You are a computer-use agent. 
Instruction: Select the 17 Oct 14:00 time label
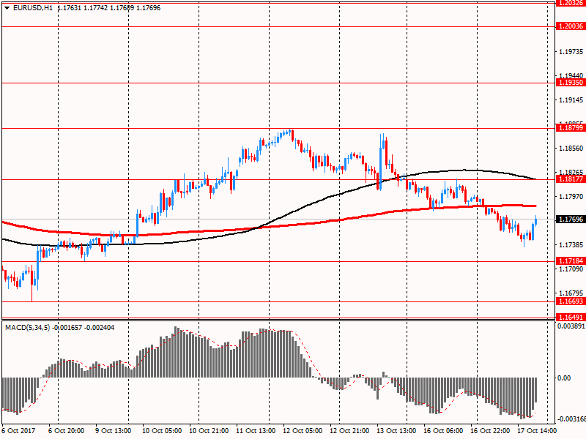(x=537, y=430)
